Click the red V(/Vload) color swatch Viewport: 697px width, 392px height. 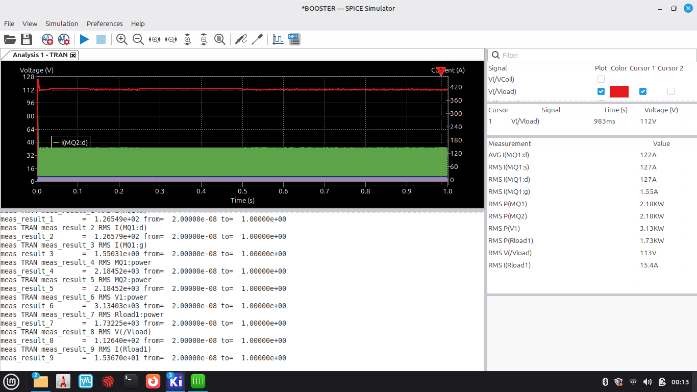pos(619,91)
